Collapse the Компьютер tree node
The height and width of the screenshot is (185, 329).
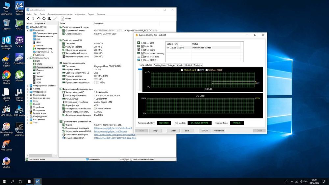pyautogui.click(x=28, y=30)
